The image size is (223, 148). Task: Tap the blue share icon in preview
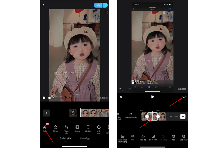pos(135,87)
